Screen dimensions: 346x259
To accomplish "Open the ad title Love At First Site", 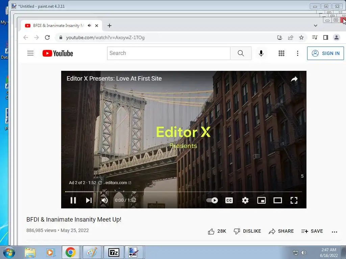I will [x=114, y=79].
